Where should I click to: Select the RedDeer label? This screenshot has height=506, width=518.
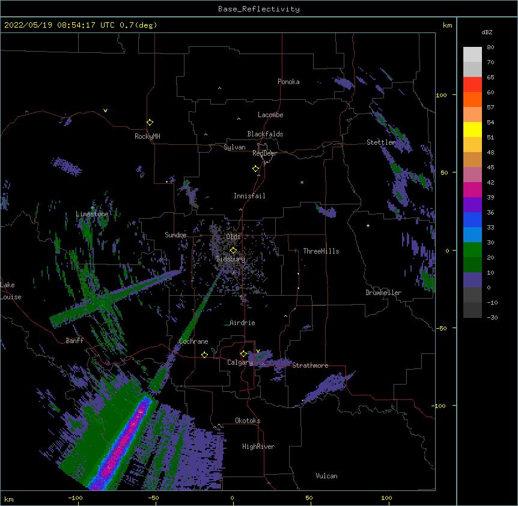coord(264,153)
